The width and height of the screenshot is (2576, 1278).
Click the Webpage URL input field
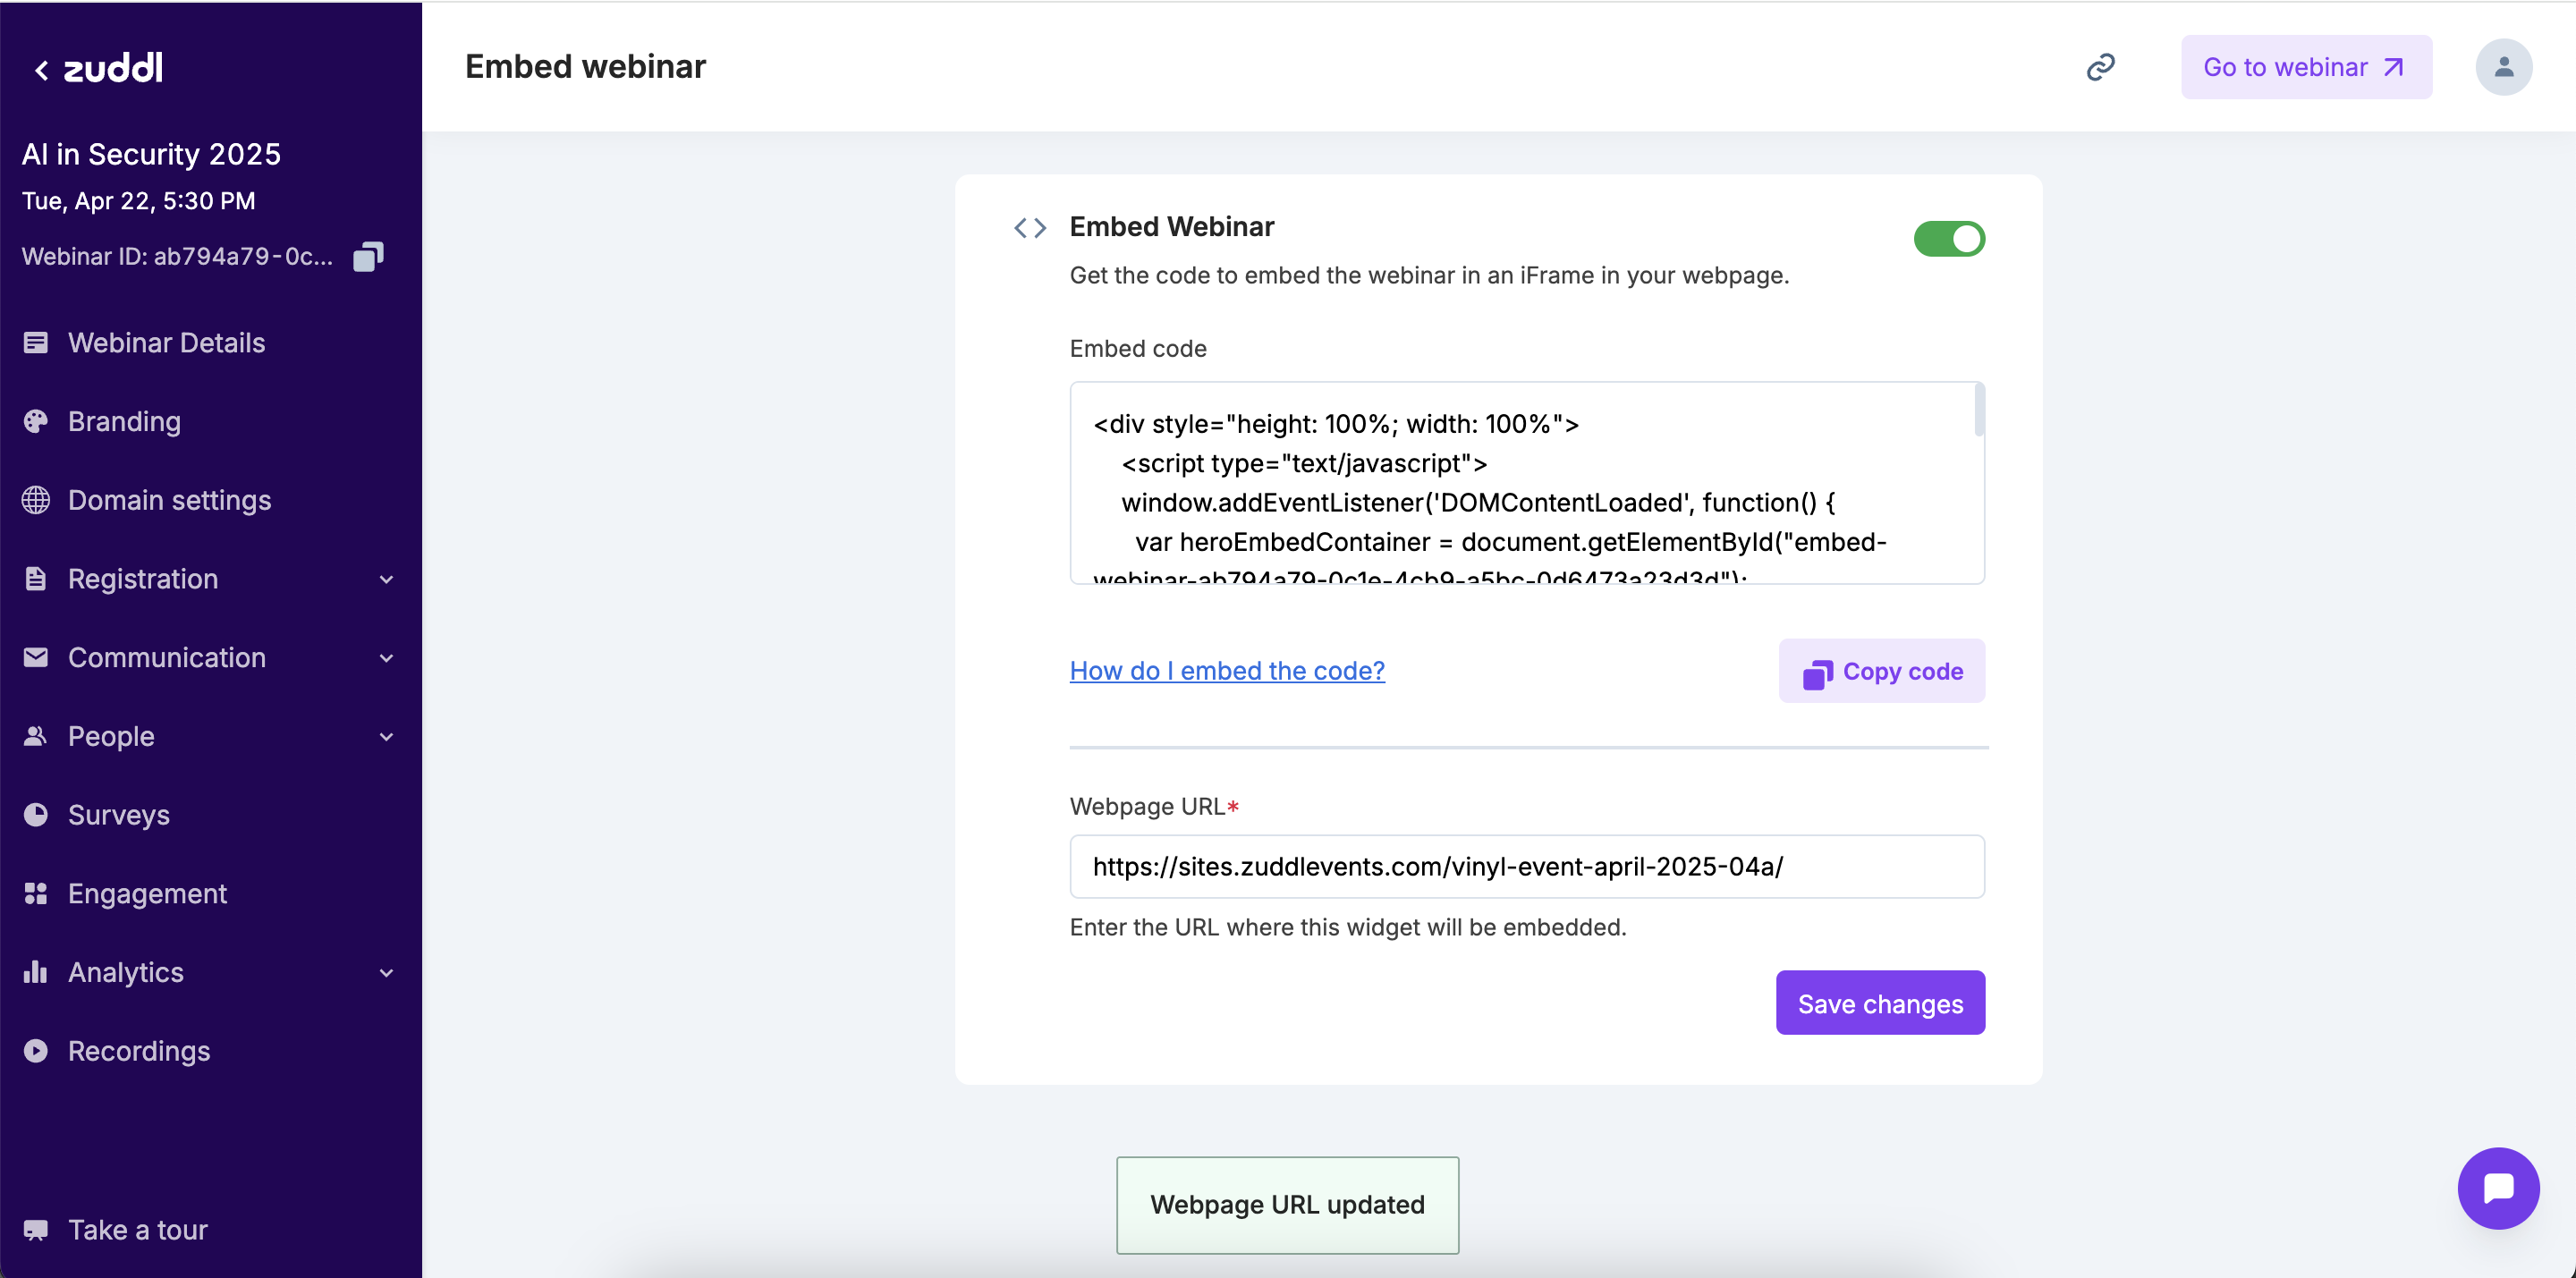coord(1526,866)
